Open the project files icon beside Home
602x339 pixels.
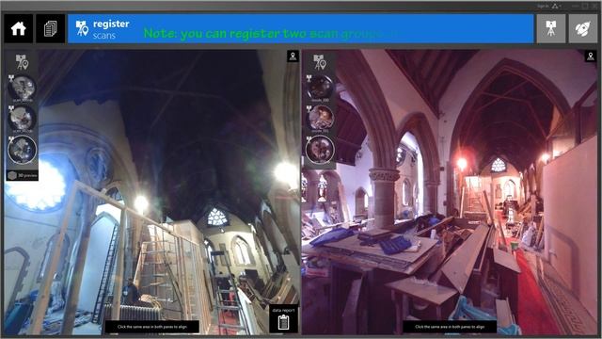tap(50, 28)
